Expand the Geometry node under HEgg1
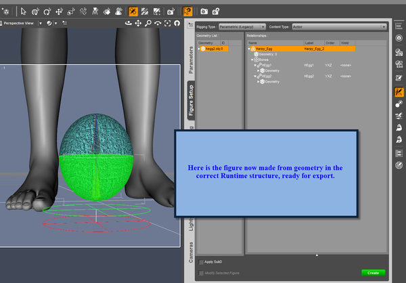This screenshot has width=406, height=283. click(258, 70)
